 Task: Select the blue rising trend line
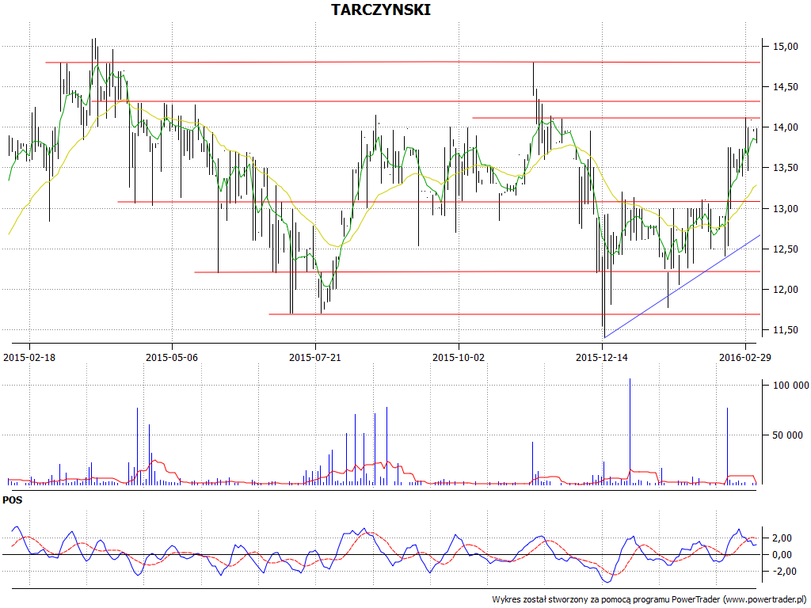(x=682, y=287)
